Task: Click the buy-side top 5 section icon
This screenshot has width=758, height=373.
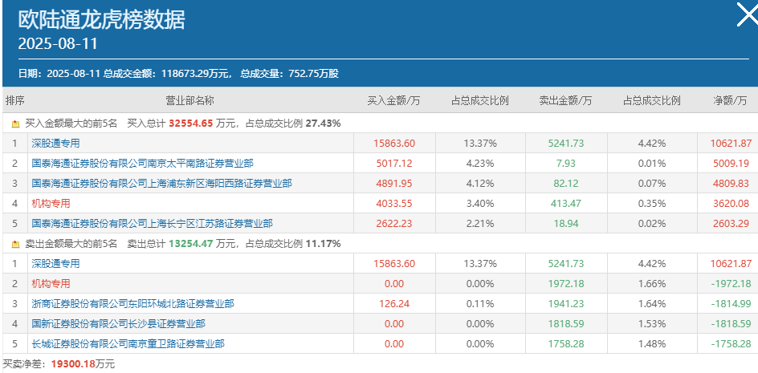Action: click(15, 124)
